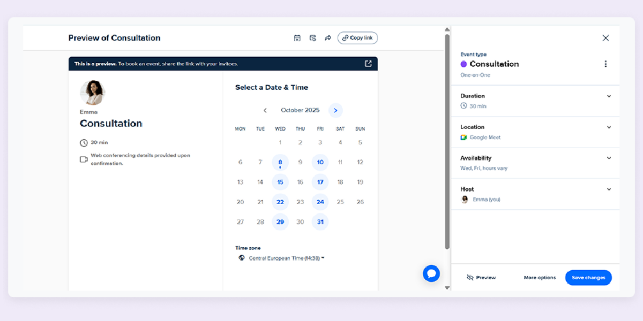Expand the Duration section

tap(609, 96)
